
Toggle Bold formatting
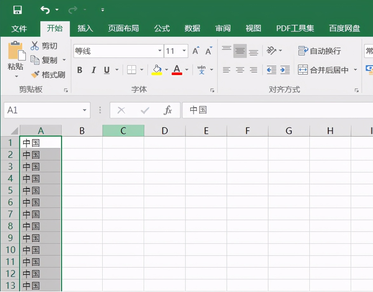point(80,70)
